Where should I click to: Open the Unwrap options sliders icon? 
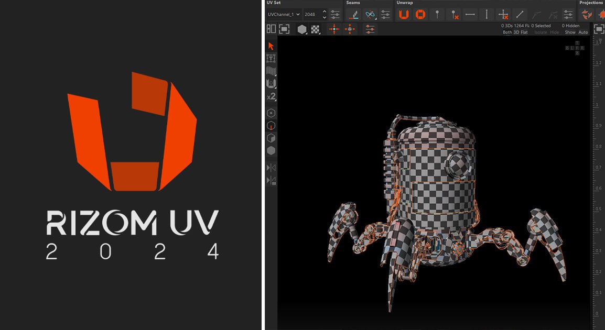coord(568,15)
